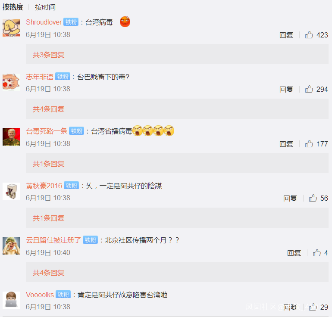Open 台毒死路一条's profile avatar
Screen dimensions: 332x317
11,137
